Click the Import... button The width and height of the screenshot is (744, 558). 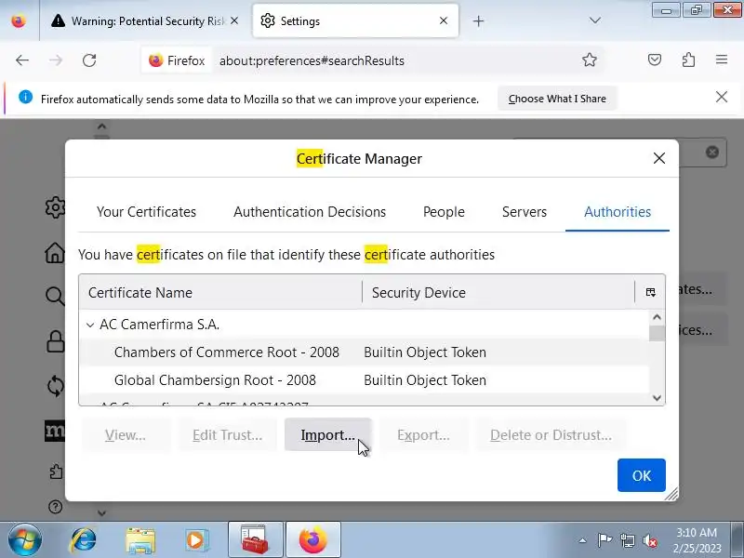click(x=328, y=434)
